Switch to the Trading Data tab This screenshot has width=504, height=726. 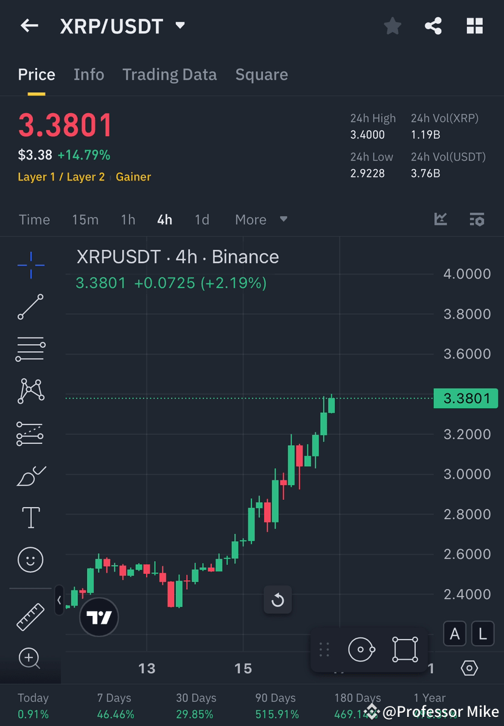pos(169,74)
